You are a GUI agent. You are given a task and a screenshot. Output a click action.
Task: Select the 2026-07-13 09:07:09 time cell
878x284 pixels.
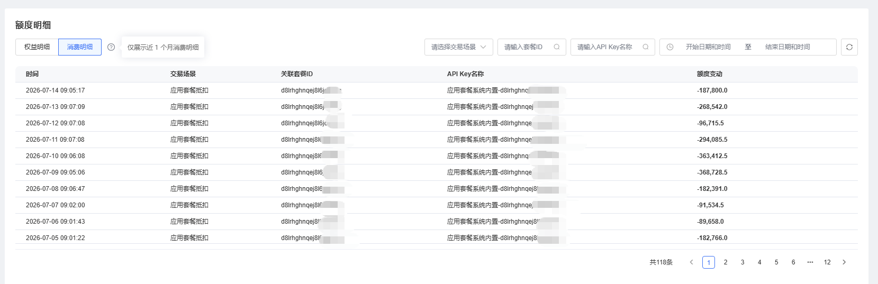[56, 107]
